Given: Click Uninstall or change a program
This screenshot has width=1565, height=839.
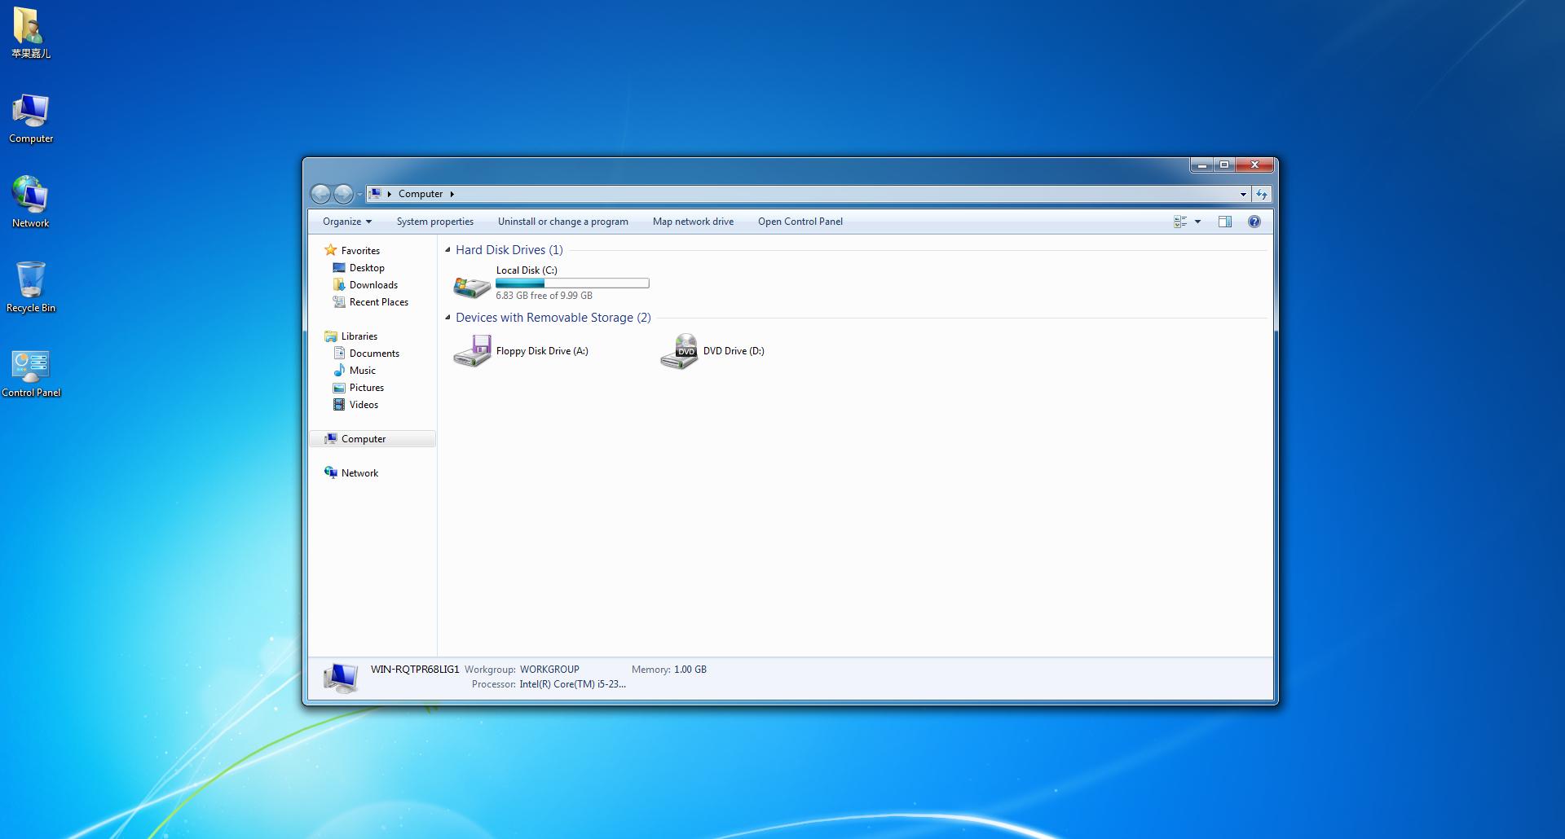Looking at the screenshot, I should coord(563,222).
